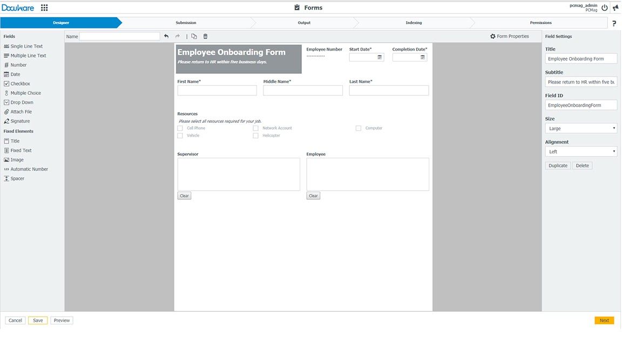622x349 pixels.
Task: Open help question mark icon
Action: tap(614, 23)
